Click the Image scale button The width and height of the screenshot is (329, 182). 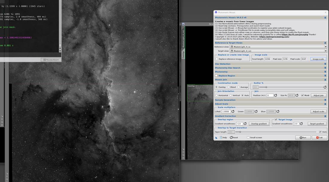point(318,59)
